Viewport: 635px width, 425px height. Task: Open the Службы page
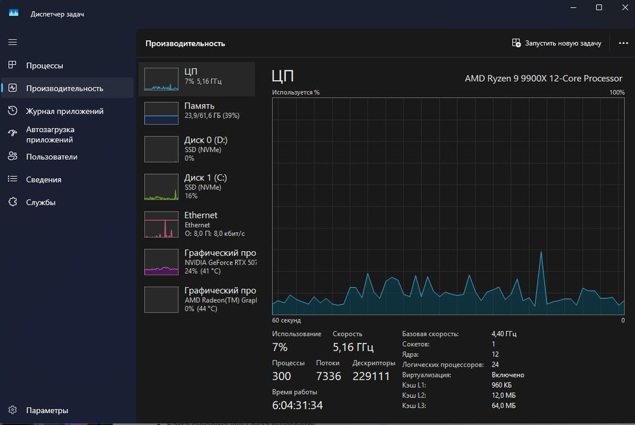[68, 202]
